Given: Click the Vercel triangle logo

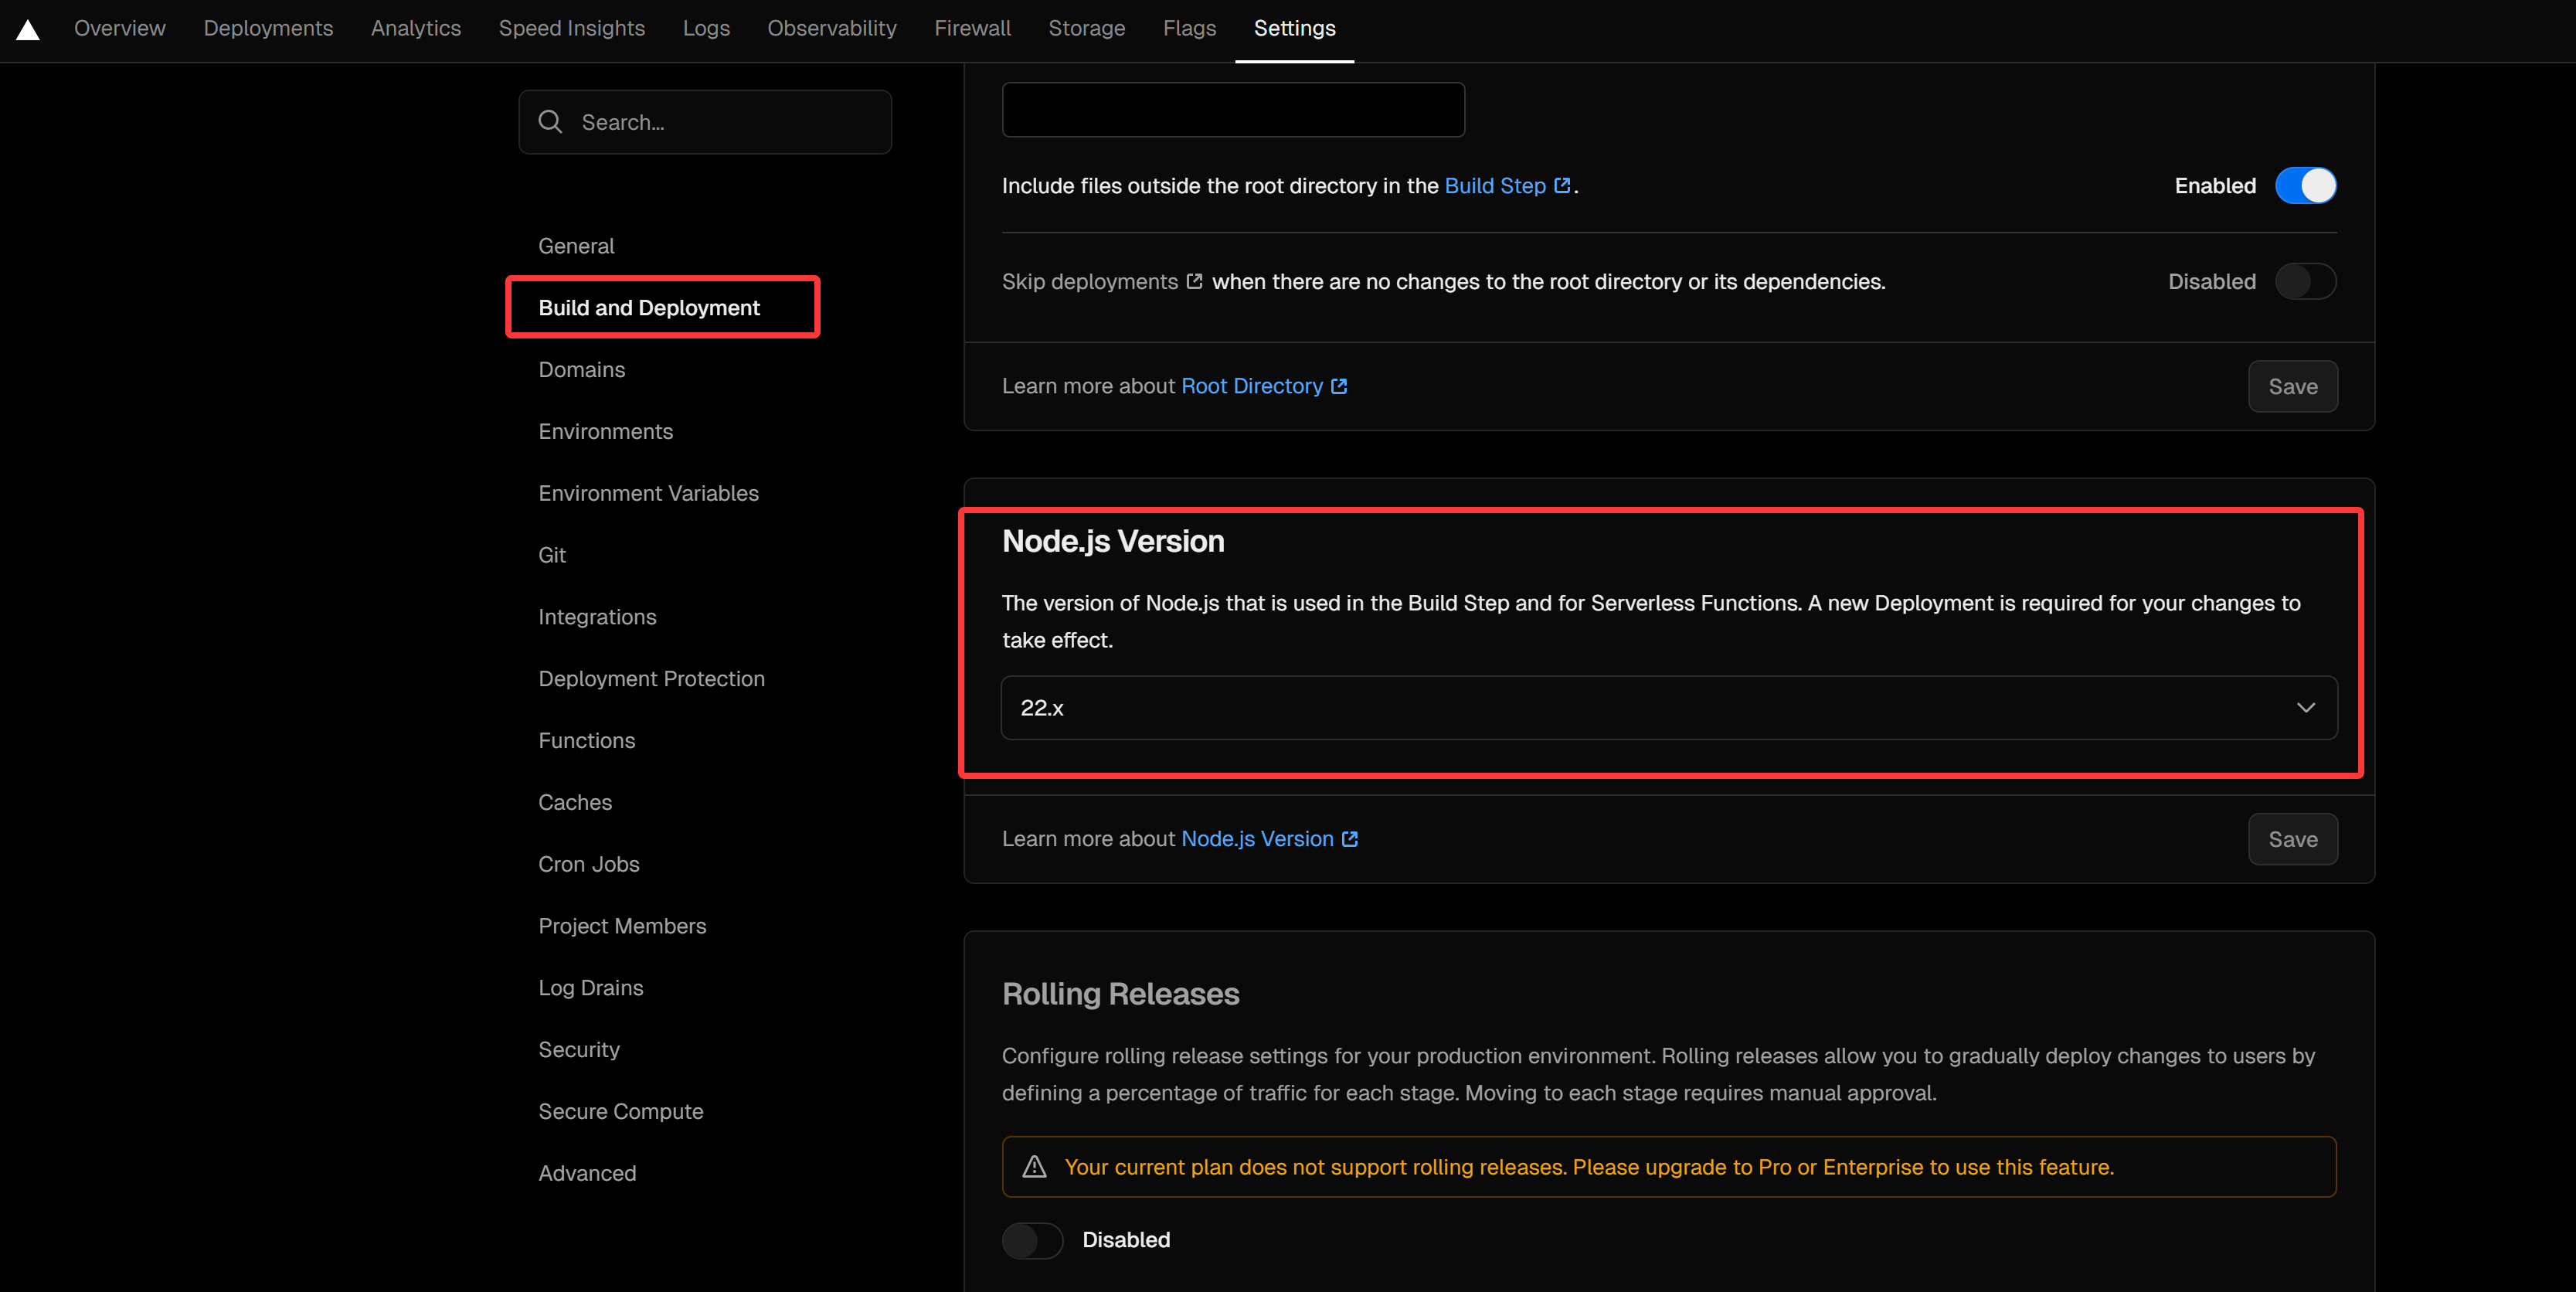Looking at the screenshot, I should [x=28, y=30].
